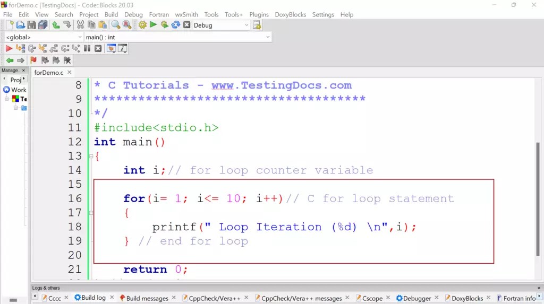Screen dimensions: 544x304
Task: Collapse TestingDocs project tree node
Action: tap(6, 99)
